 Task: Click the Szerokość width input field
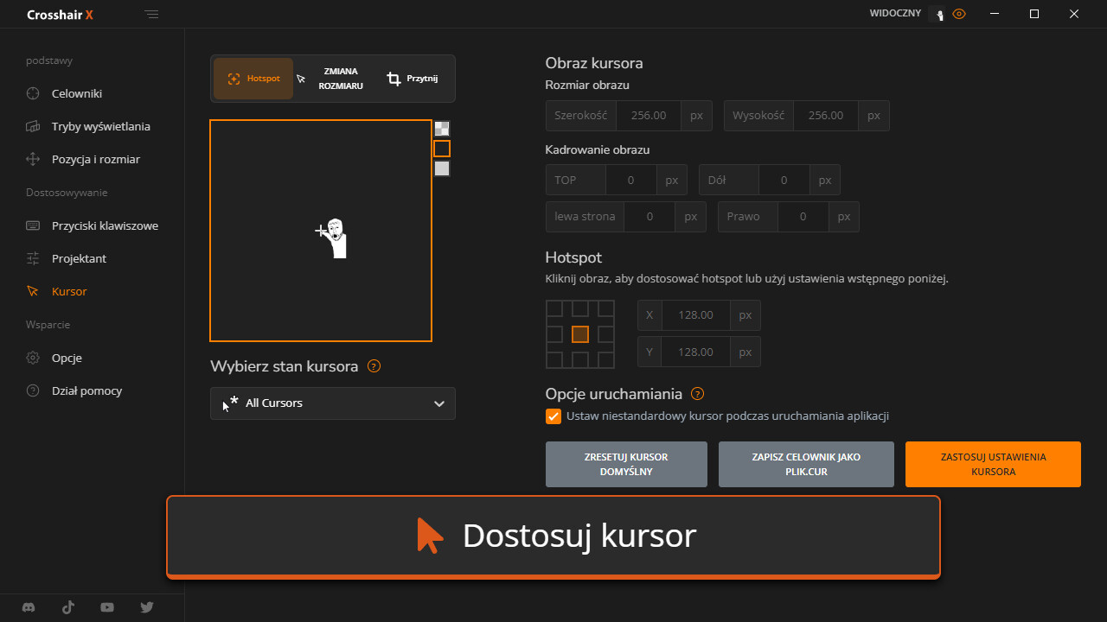click(648, 116)
